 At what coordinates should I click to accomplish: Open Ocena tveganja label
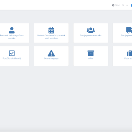point(51,58)
